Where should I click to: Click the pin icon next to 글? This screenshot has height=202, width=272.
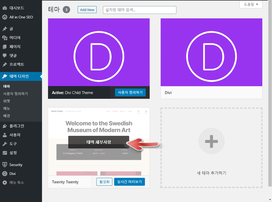coord(5,29)
